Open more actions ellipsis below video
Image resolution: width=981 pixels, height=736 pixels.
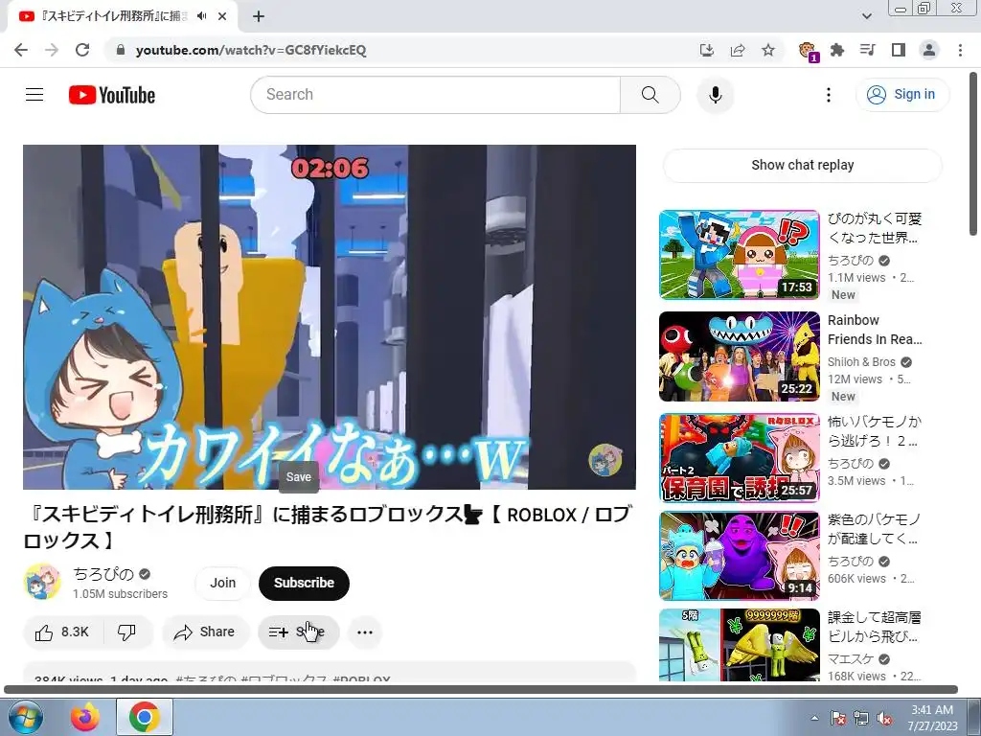365,632
